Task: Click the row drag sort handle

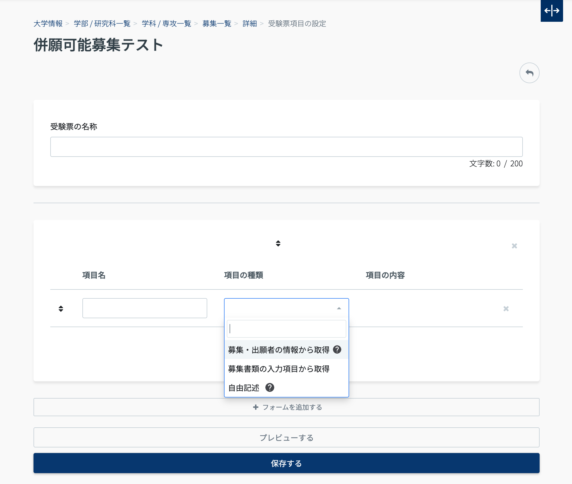Action: 61,308
